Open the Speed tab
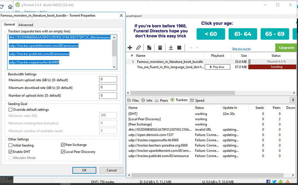This screenshot has width=298, height=185. tap(197, 100)
